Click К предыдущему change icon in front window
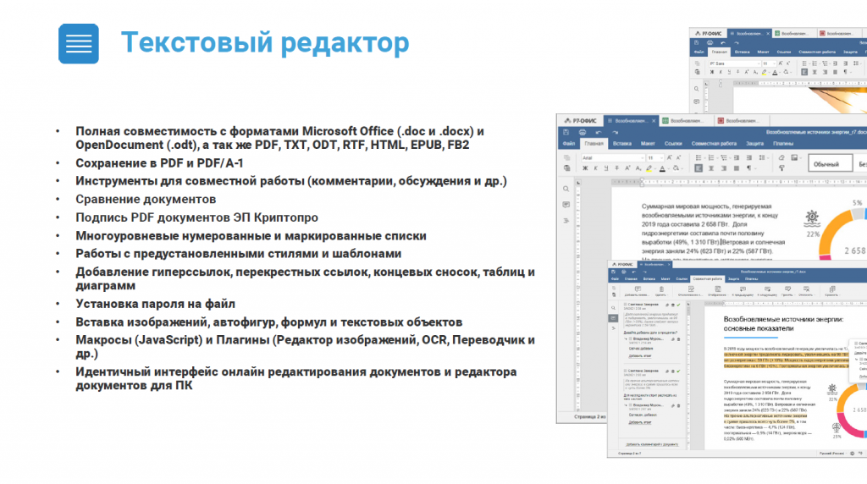 [743, 289]
